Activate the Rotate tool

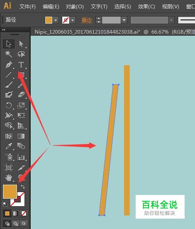click(9, 105)
